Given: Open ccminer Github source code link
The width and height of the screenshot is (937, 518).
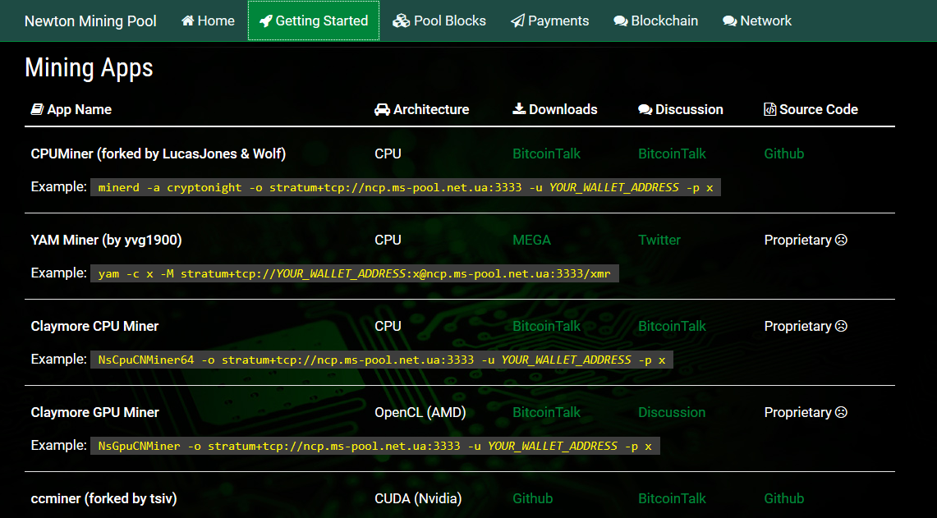Looking at the screenshot, I should click(x=784, y=498).
